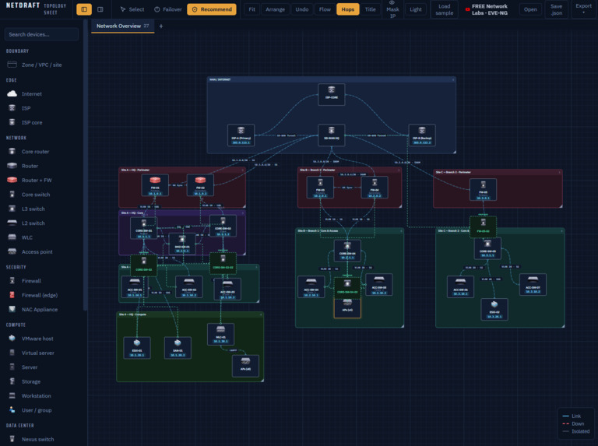The image size is (598, 446).
Task: Click the Open button
Action: point(530,9)
